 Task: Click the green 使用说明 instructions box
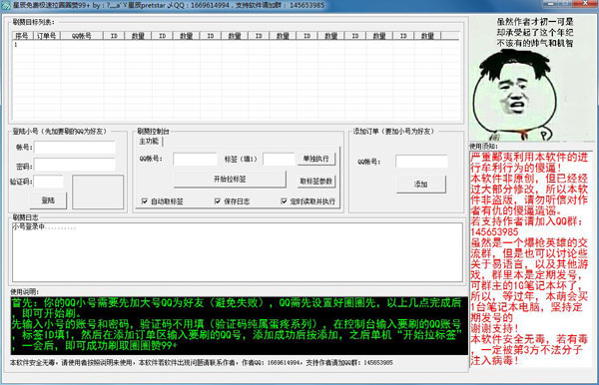(x=240, y=325)
